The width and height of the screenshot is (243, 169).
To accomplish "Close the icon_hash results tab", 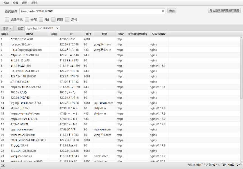I will [58, 28].
